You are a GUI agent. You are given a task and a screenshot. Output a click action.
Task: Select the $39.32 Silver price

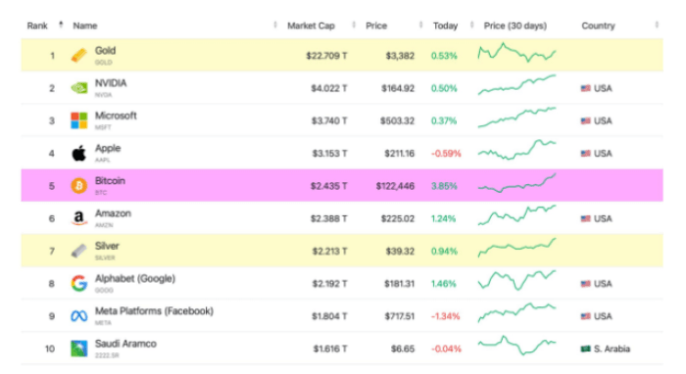pyautogui.click(x=400, y=252)
